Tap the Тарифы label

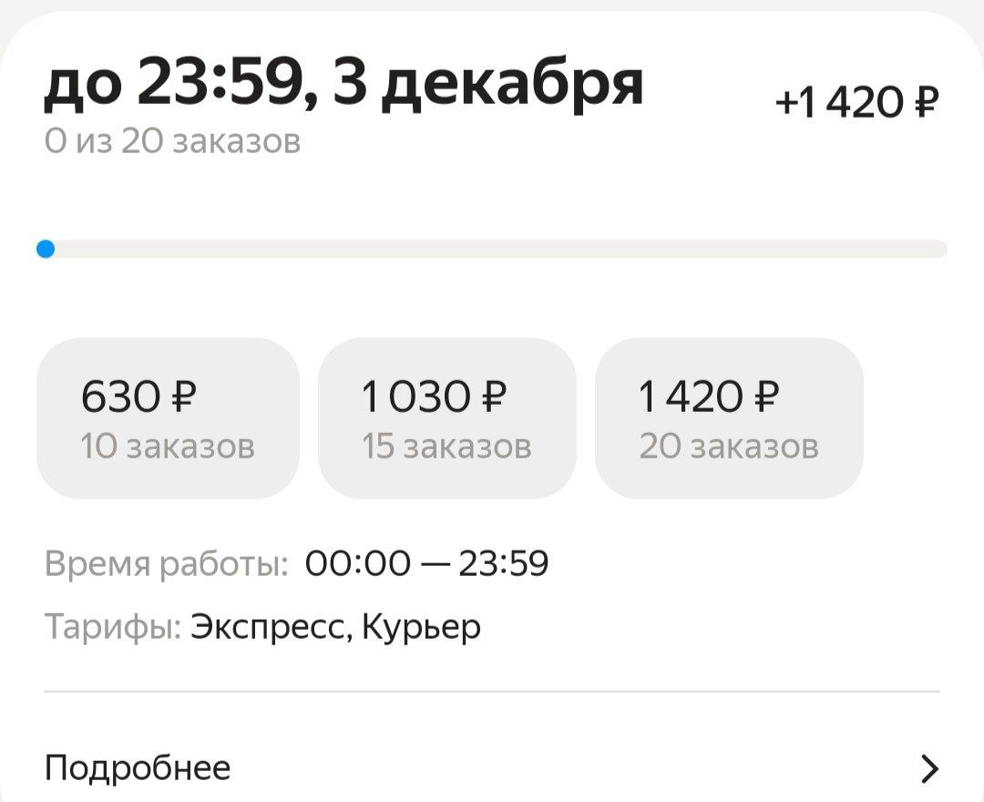click(113, 627)
